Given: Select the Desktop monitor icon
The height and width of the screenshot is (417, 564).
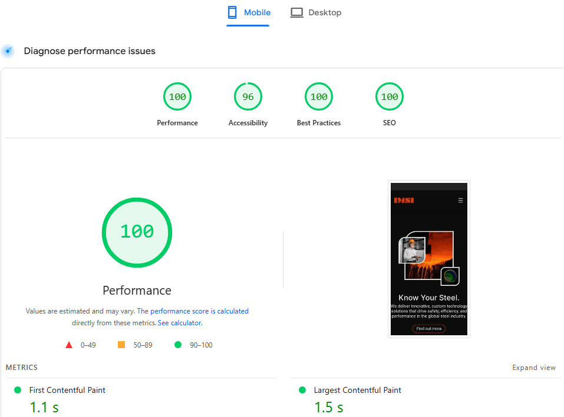Looking at the screenshot, I should point(296,12).
